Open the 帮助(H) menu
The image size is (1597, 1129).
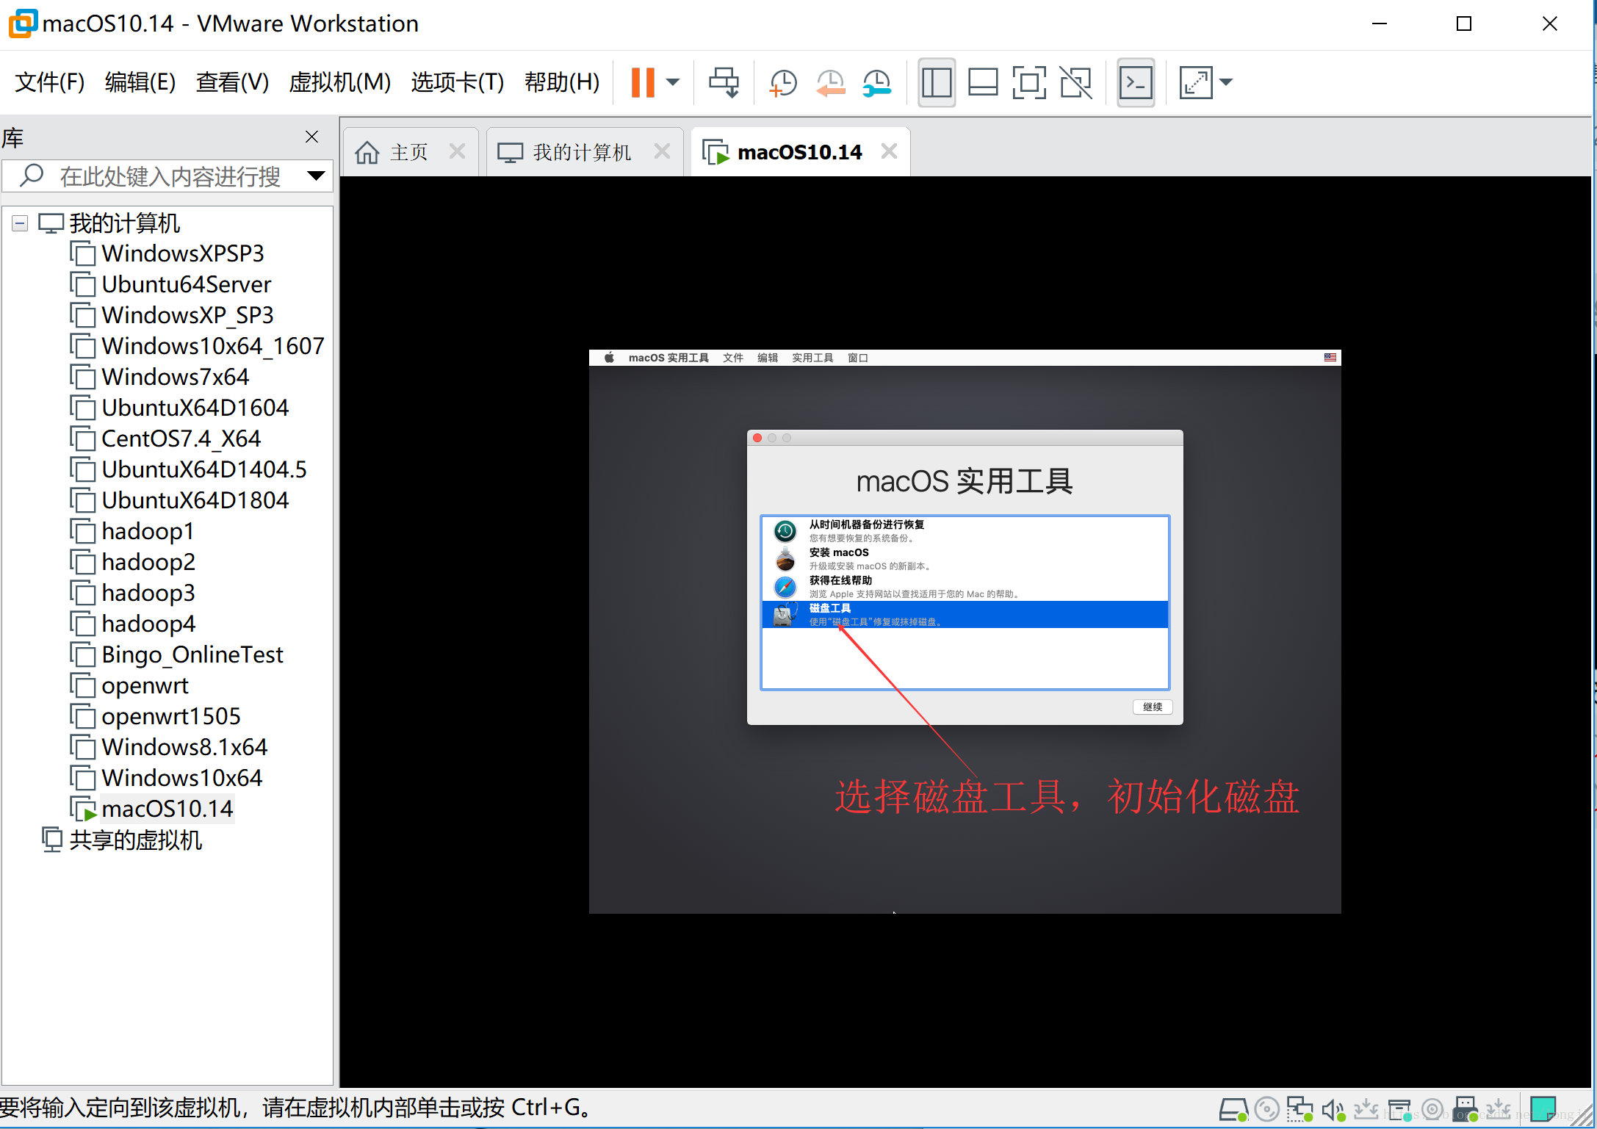(x=562, y=82)
